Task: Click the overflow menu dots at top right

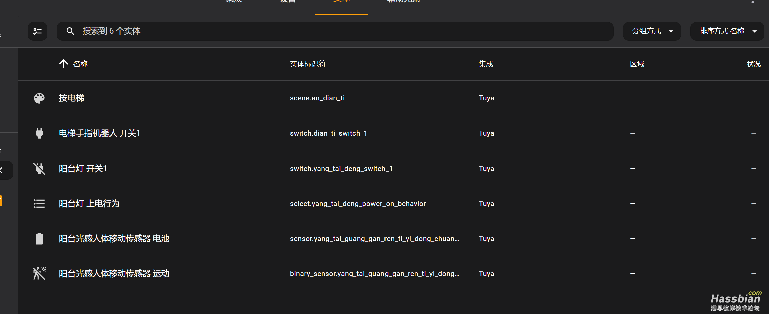Action: (752, 2)
